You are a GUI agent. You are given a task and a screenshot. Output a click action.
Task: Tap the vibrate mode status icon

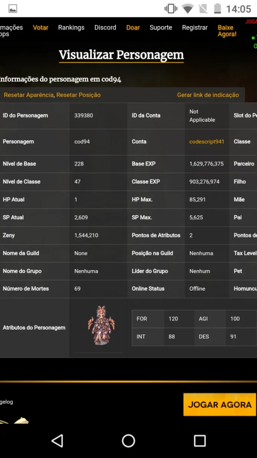[171, 9]
